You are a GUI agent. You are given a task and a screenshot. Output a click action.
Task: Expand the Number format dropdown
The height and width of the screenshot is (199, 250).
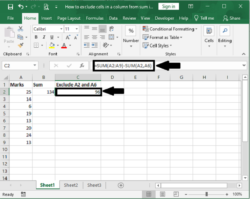(x=131, y=46)
